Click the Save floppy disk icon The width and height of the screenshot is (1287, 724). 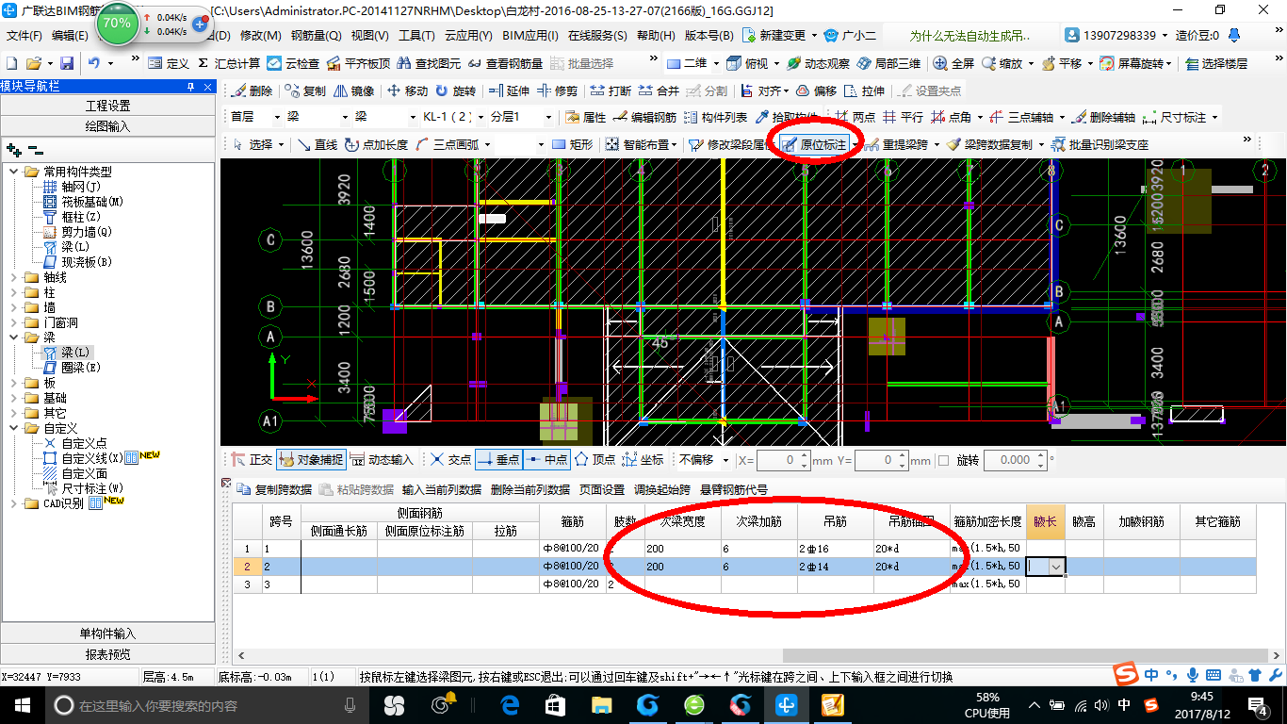point(67,63)
